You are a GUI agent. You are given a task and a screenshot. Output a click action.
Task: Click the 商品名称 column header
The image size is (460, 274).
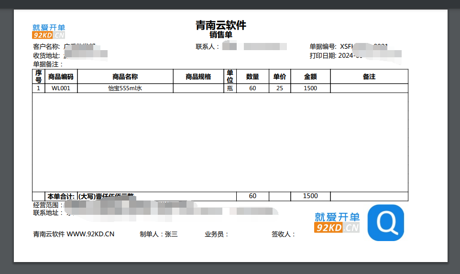(x=125, y=77)
